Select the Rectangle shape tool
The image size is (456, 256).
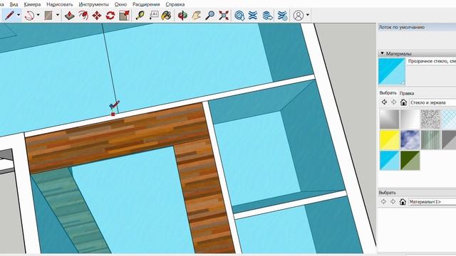pos(48,15)
